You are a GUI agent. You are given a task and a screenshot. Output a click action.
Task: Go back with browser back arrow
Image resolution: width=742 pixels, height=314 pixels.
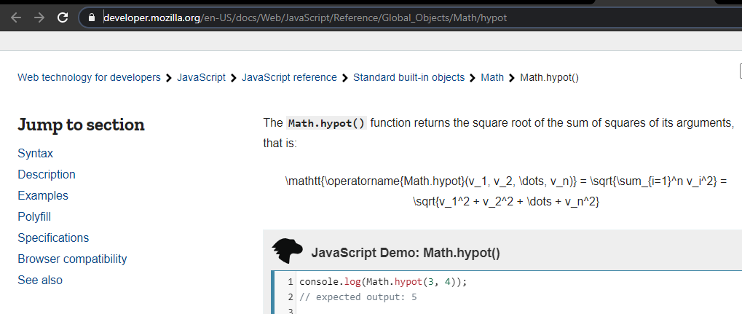[x=16, y=18]
